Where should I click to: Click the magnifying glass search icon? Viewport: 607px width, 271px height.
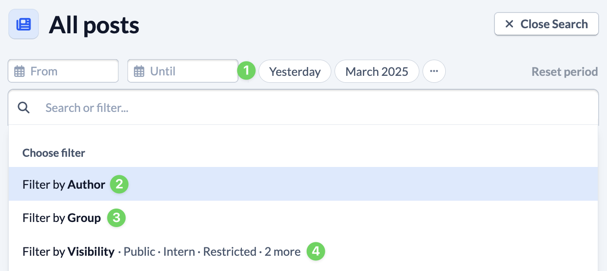24,108
